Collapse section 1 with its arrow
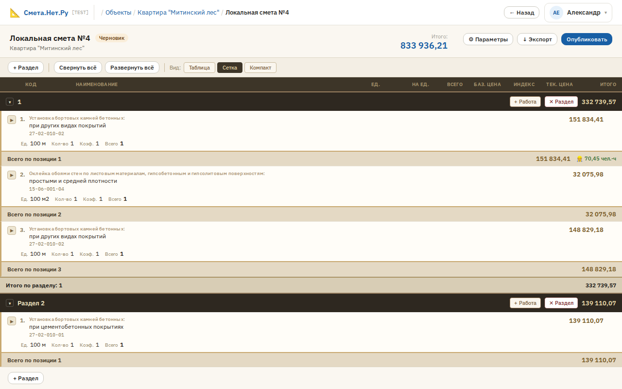Image resolution: width=622 pixels, height=389 pixels. (10, 102)
